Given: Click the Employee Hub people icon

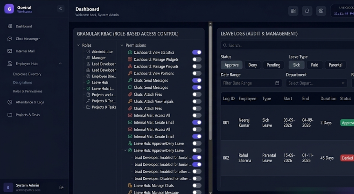Looking at the screenshot, I should point(10,64).
